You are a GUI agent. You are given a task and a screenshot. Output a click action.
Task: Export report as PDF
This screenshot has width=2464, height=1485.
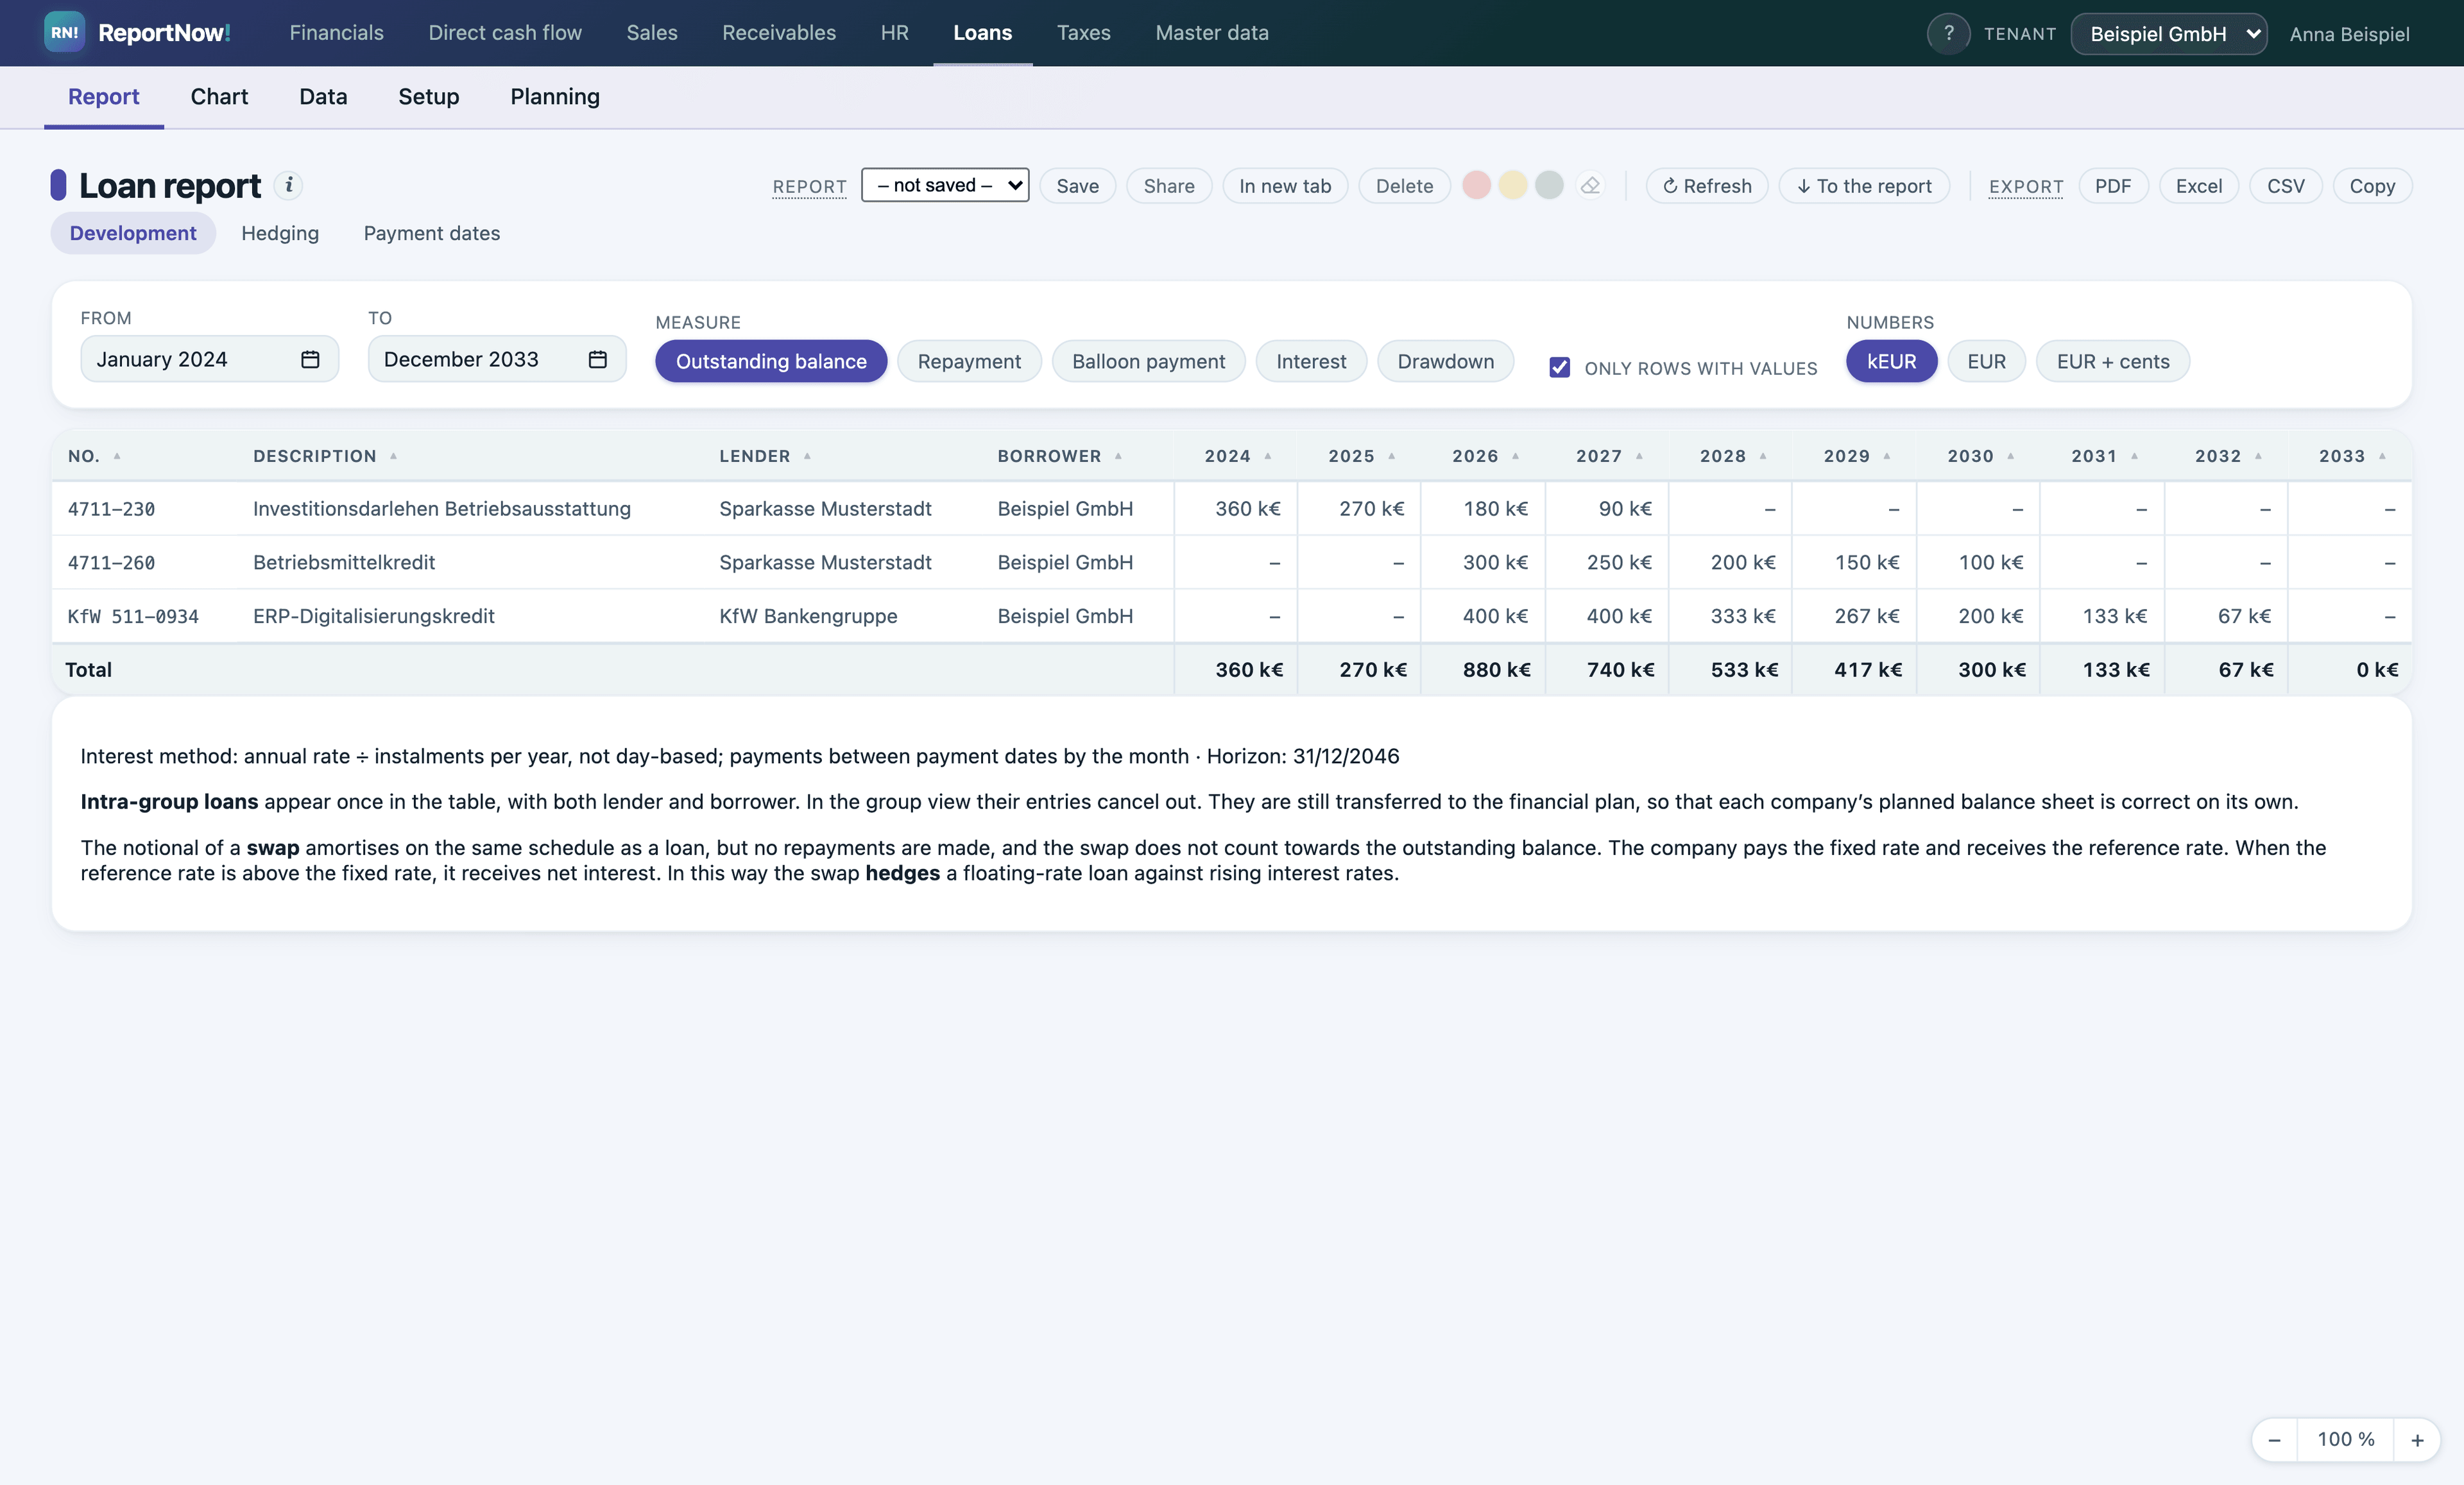pos(2112,185)
